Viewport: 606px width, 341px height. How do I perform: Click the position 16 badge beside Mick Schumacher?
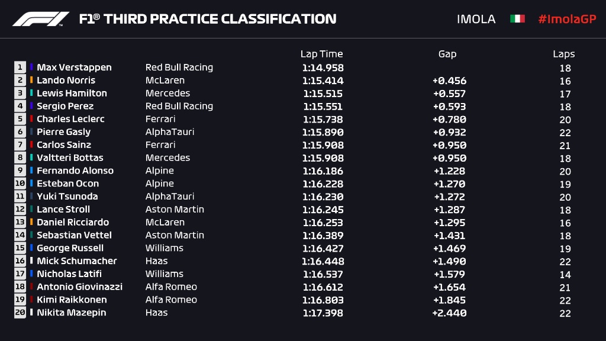[20, 261]
